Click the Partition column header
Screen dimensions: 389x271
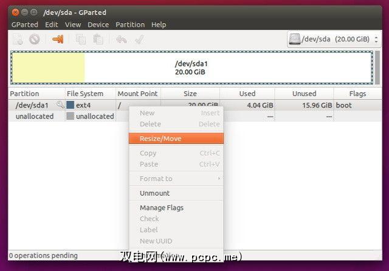pos(36,94)
